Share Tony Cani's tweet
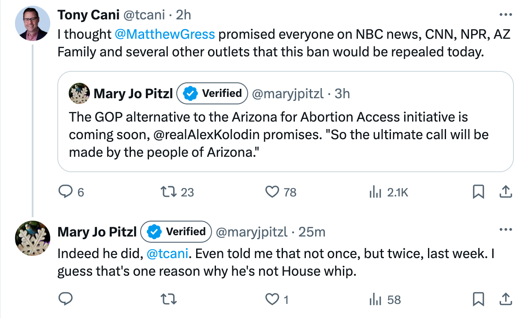Image resolution: width=528 pixels, height=318 pixels. [505, 192]
